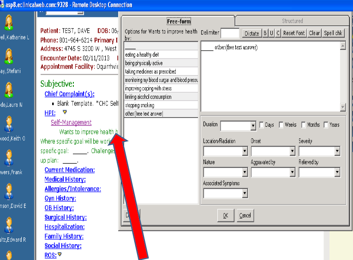Open the Relieved by dropdown
This screenshot has width=353, height=260.
pyautogui.click(x=337, y=172)
